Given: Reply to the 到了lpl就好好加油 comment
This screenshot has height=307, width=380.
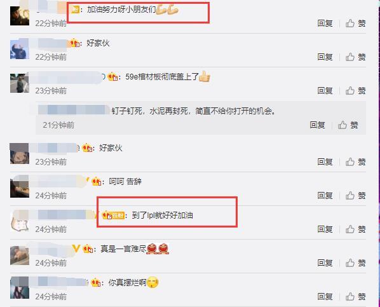Looking at the screenshot, I should (325, 229).
